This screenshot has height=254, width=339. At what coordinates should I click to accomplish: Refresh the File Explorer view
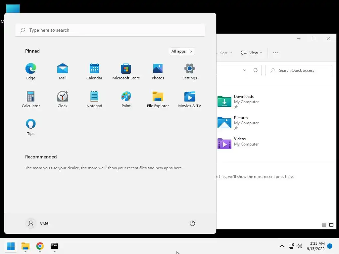(256, 70)
